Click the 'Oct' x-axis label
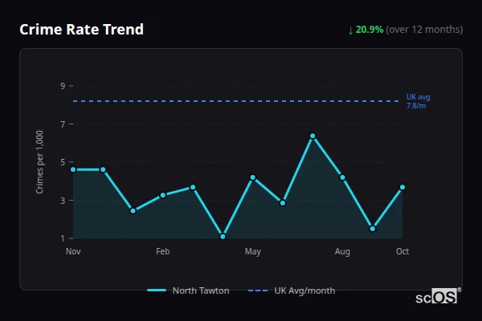 pos(402,251)
